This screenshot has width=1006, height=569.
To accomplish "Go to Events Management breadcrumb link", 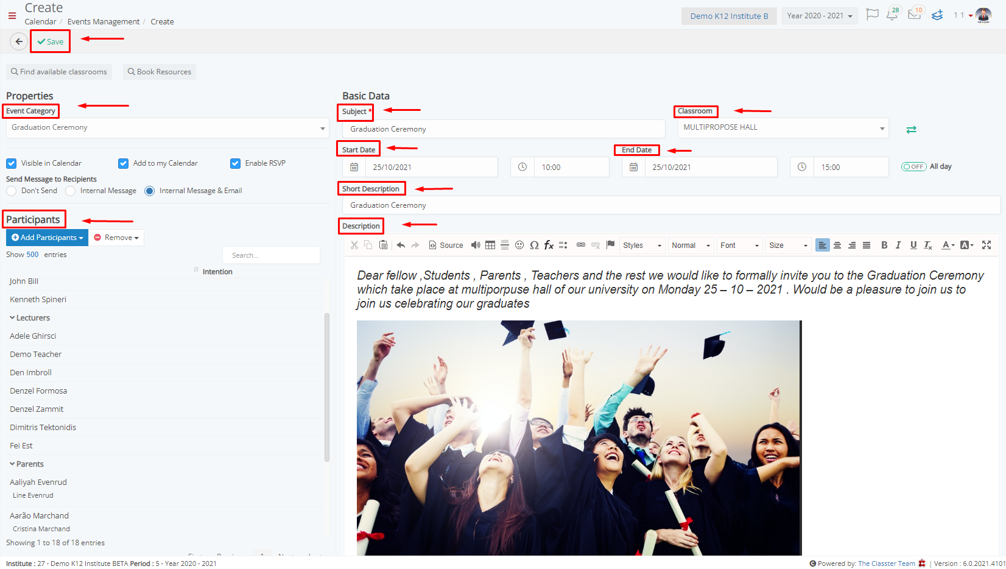I will (104, 21).
